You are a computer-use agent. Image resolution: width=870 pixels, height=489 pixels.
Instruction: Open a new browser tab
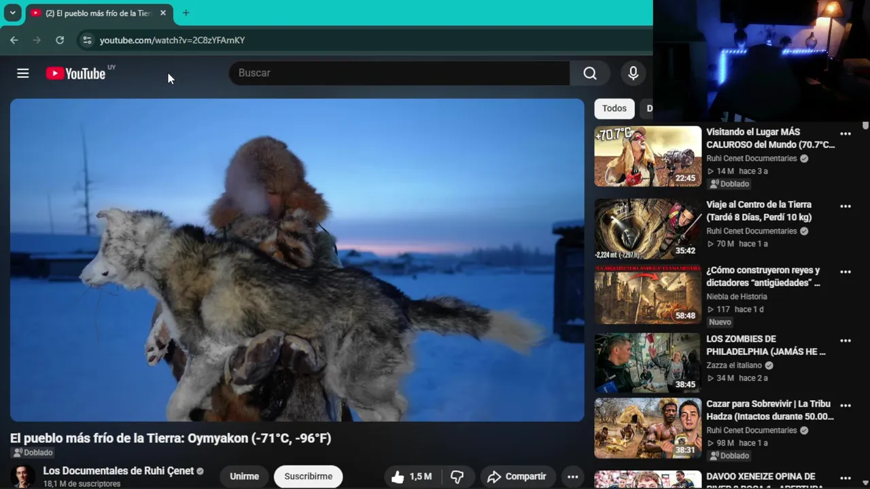pos(186,13)
